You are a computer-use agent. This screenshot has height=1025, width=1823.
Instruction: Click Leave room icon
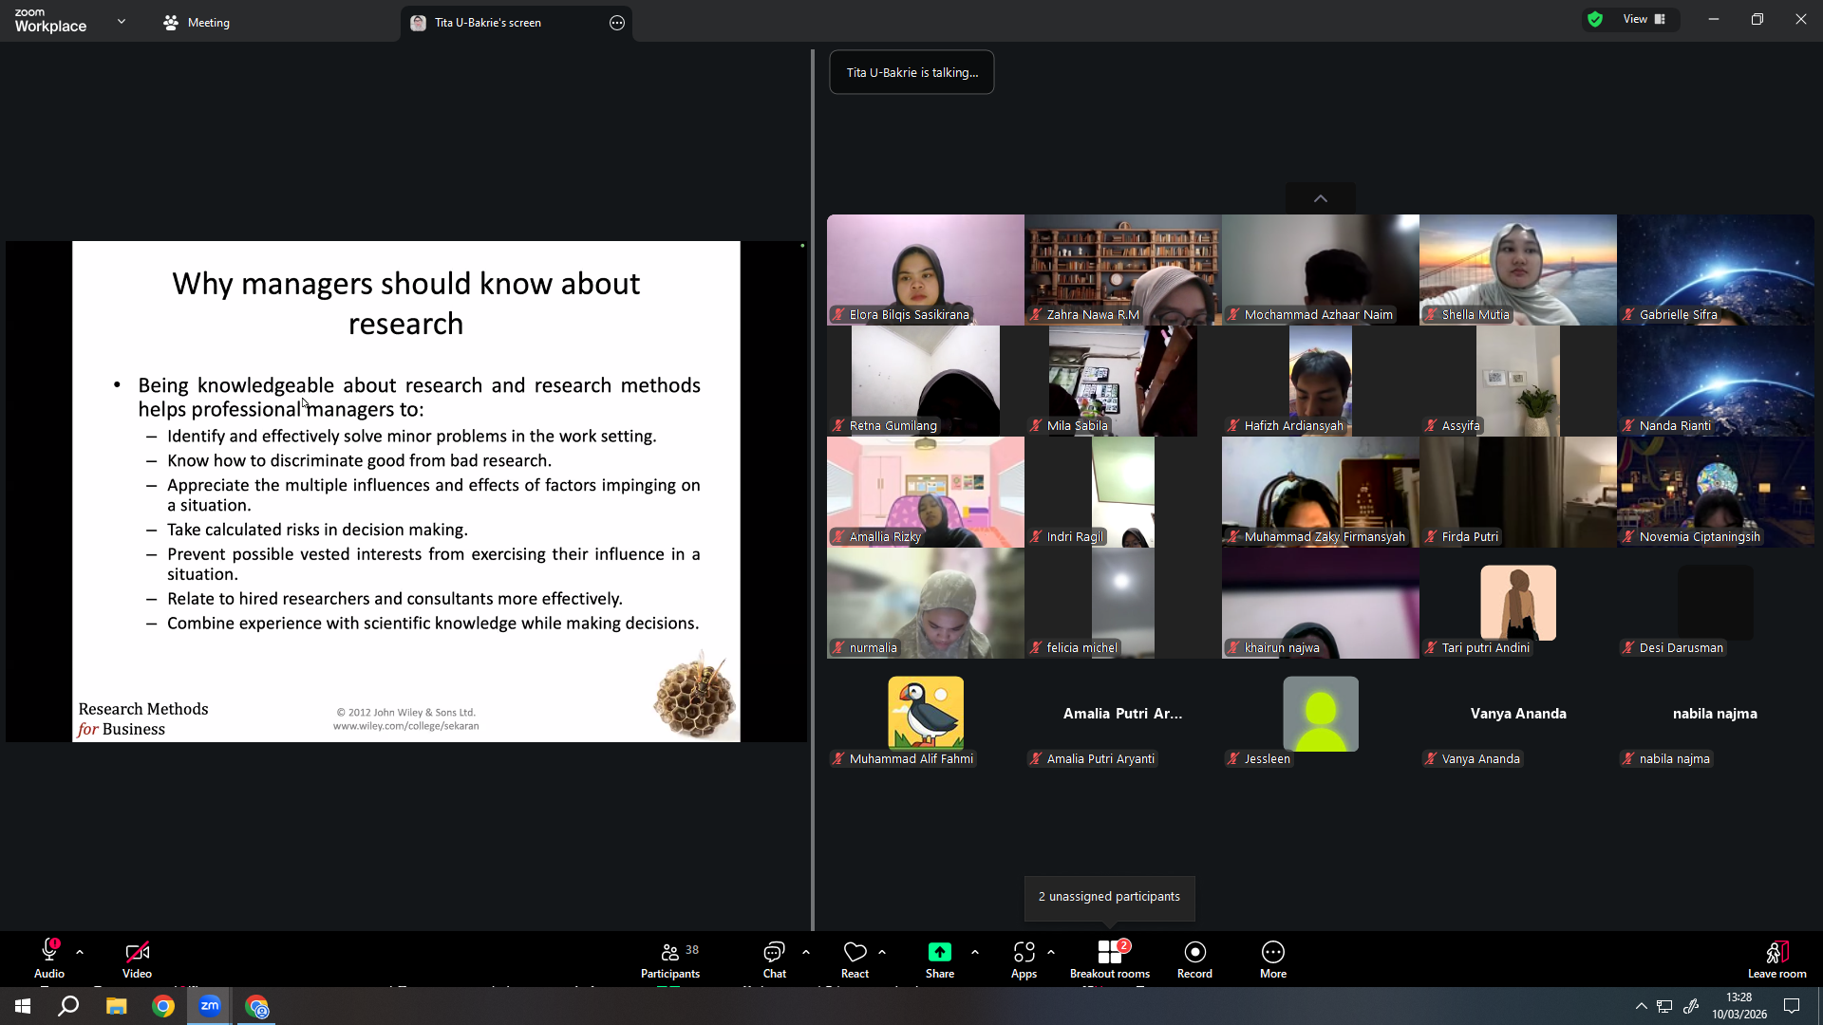click(x=1776, y=952)
